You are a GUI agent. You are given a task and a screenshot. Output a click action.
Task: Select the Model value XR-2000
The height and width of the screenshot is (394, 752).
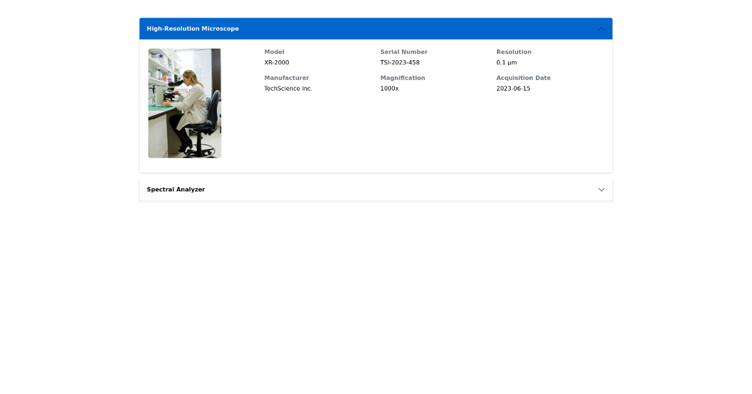click(276, 63)
